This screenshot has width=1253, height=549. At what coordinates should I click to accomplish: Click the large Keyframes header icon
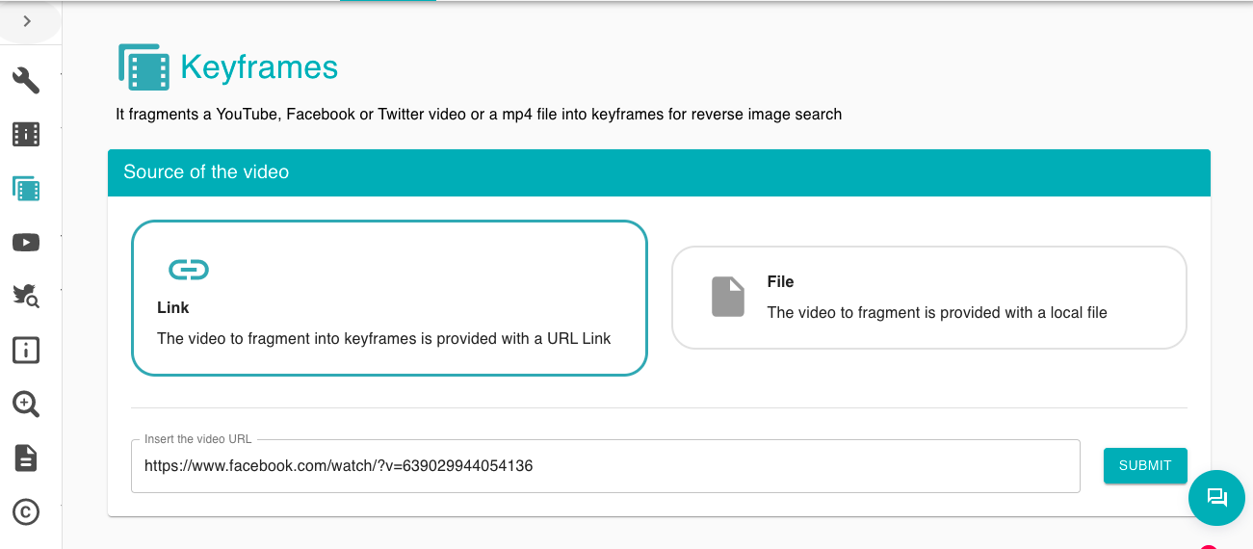coord(144,67)
